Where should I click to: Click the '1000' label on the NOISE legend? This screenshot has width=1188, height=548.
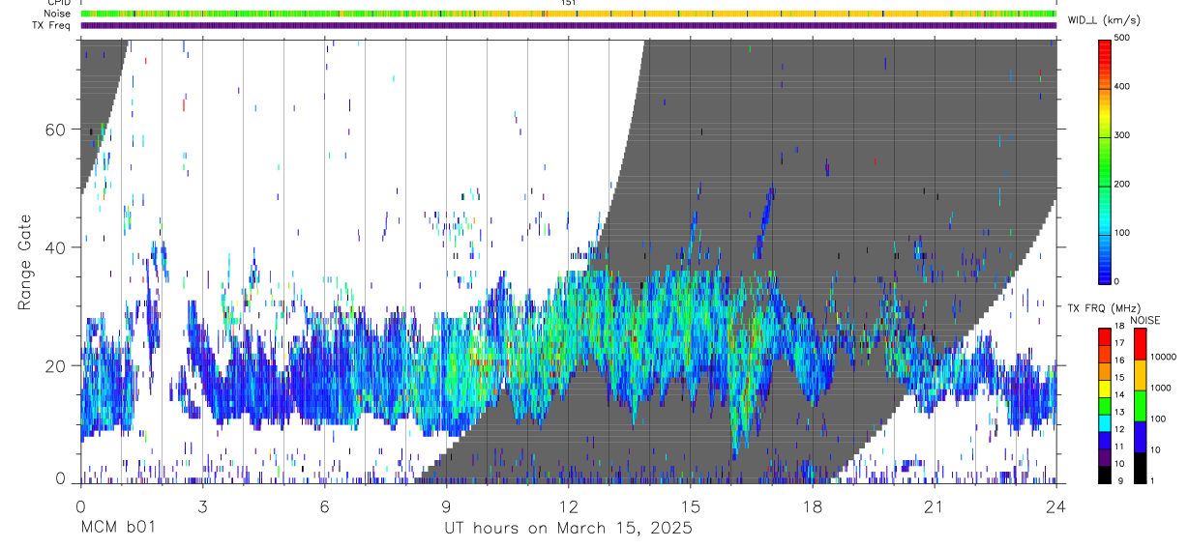[1160, 388]
